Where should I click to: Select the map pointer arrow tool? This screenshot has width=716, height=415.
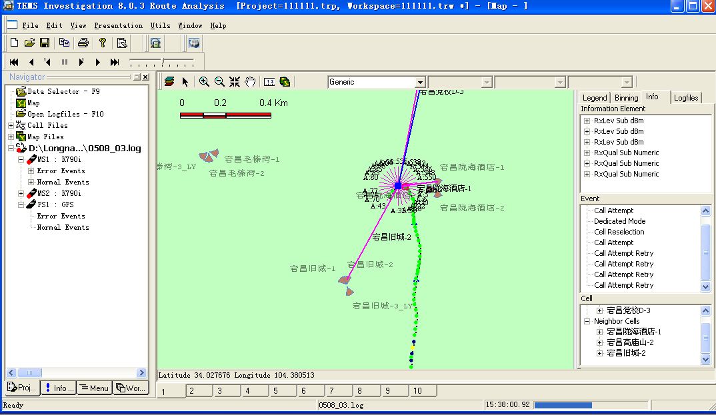[x=185, y=82]
